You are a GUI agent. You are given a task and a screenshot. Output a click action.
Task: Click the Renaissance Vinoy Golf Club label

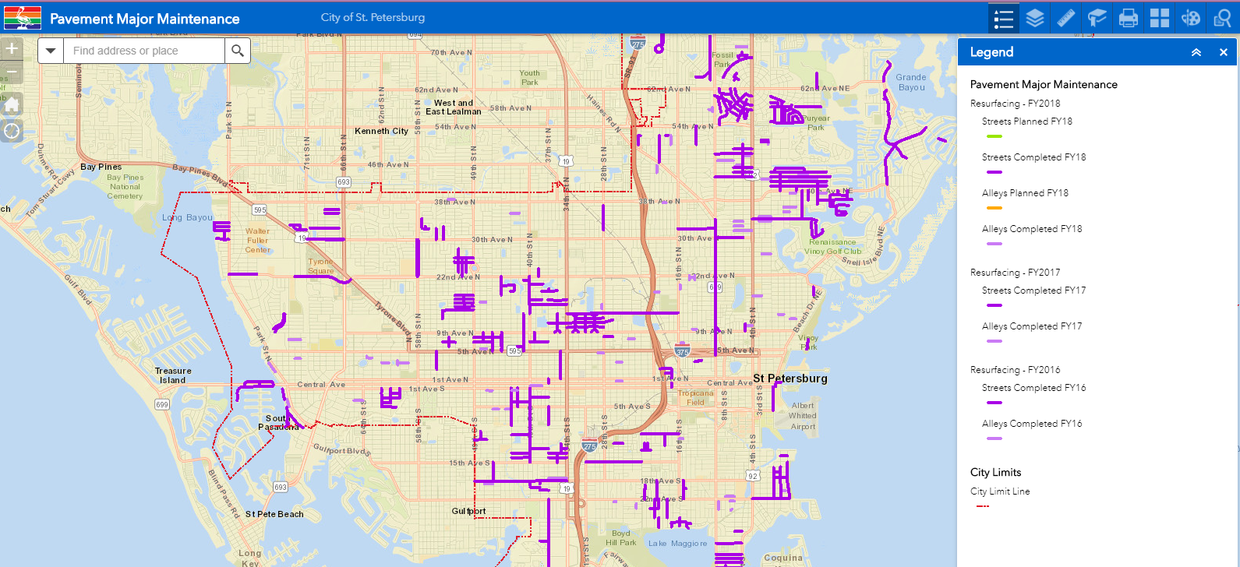point(833,247)
